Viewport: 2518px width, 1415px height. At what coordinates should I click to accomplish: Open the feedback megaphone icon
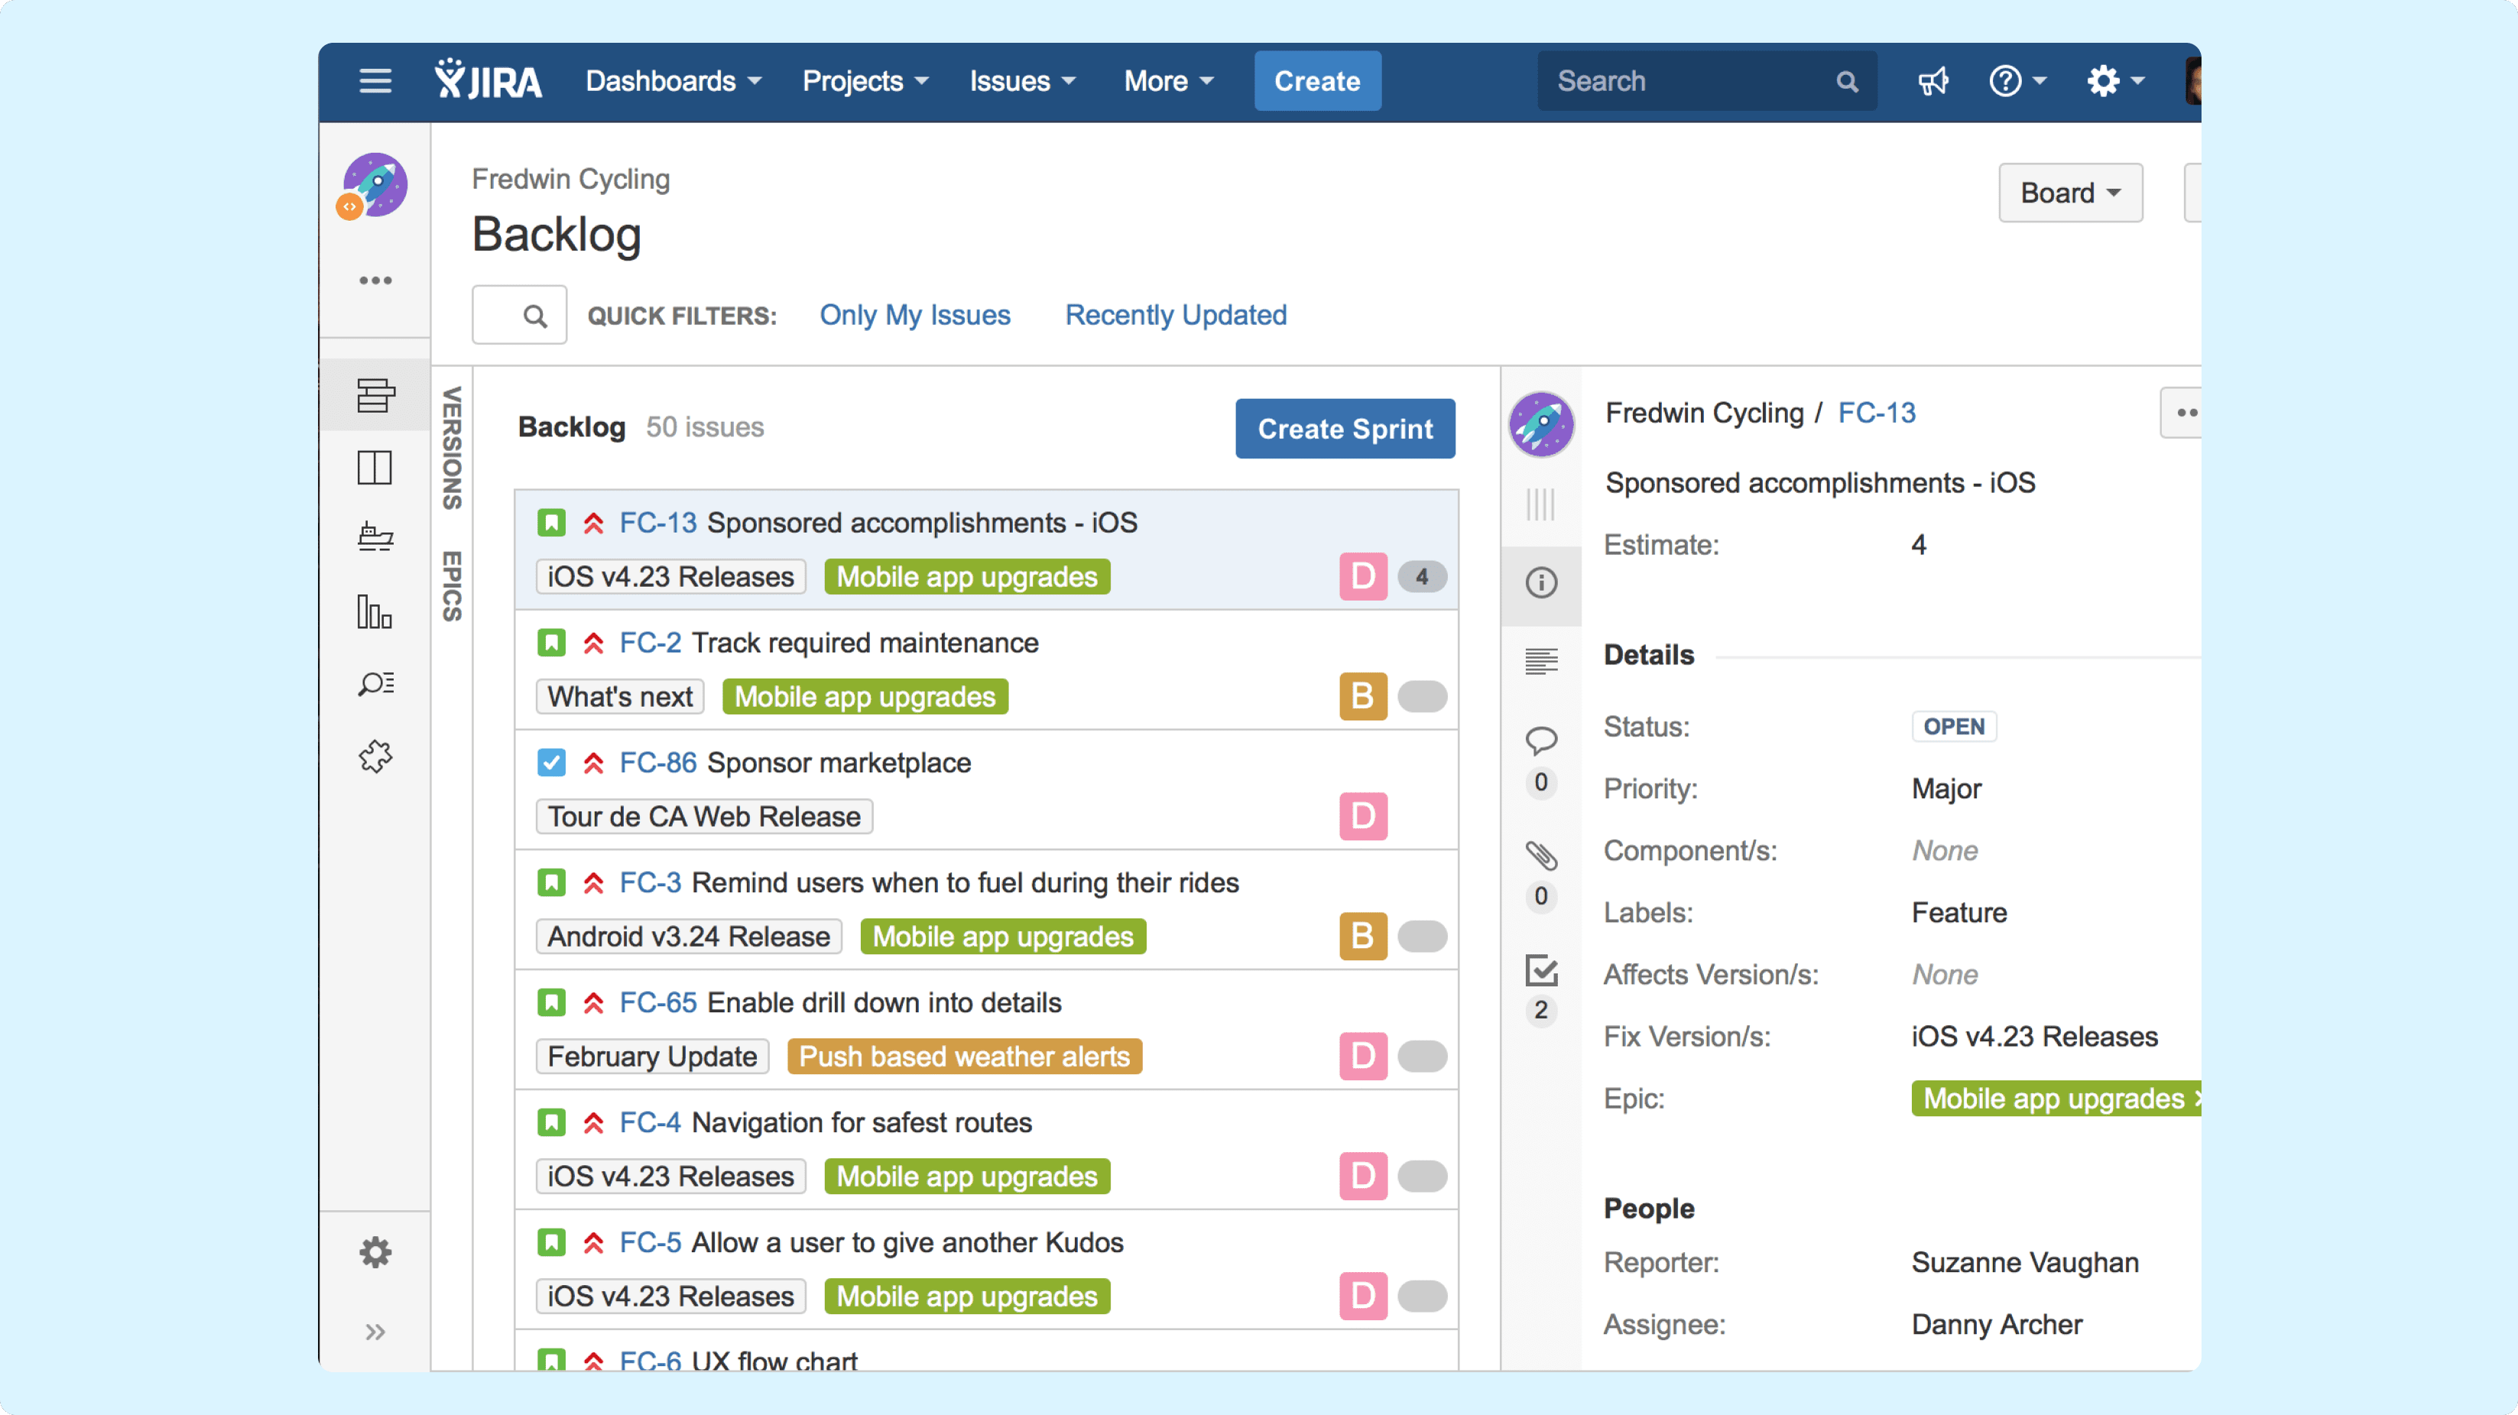(1932, 81)
